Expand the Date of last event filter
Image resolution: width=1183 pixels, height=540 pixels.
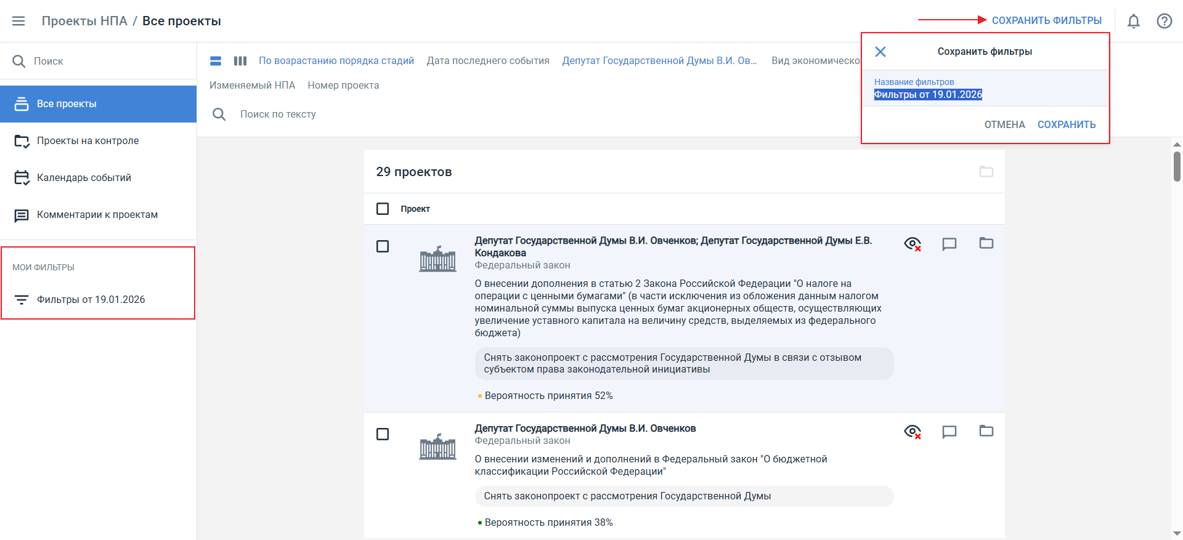[x=487, y=61]
